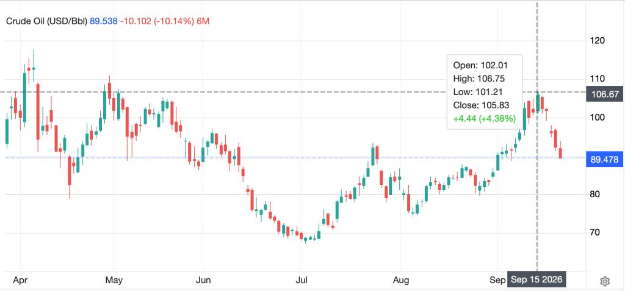Click the 70 price axis label
This screenshot has height=291, width=625.
pos(596,233)
